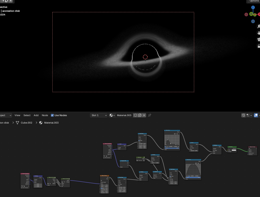Click Material.003 in the breadcrumb path
The height and width of the screenshot is (197, 260).
[51, 123]
